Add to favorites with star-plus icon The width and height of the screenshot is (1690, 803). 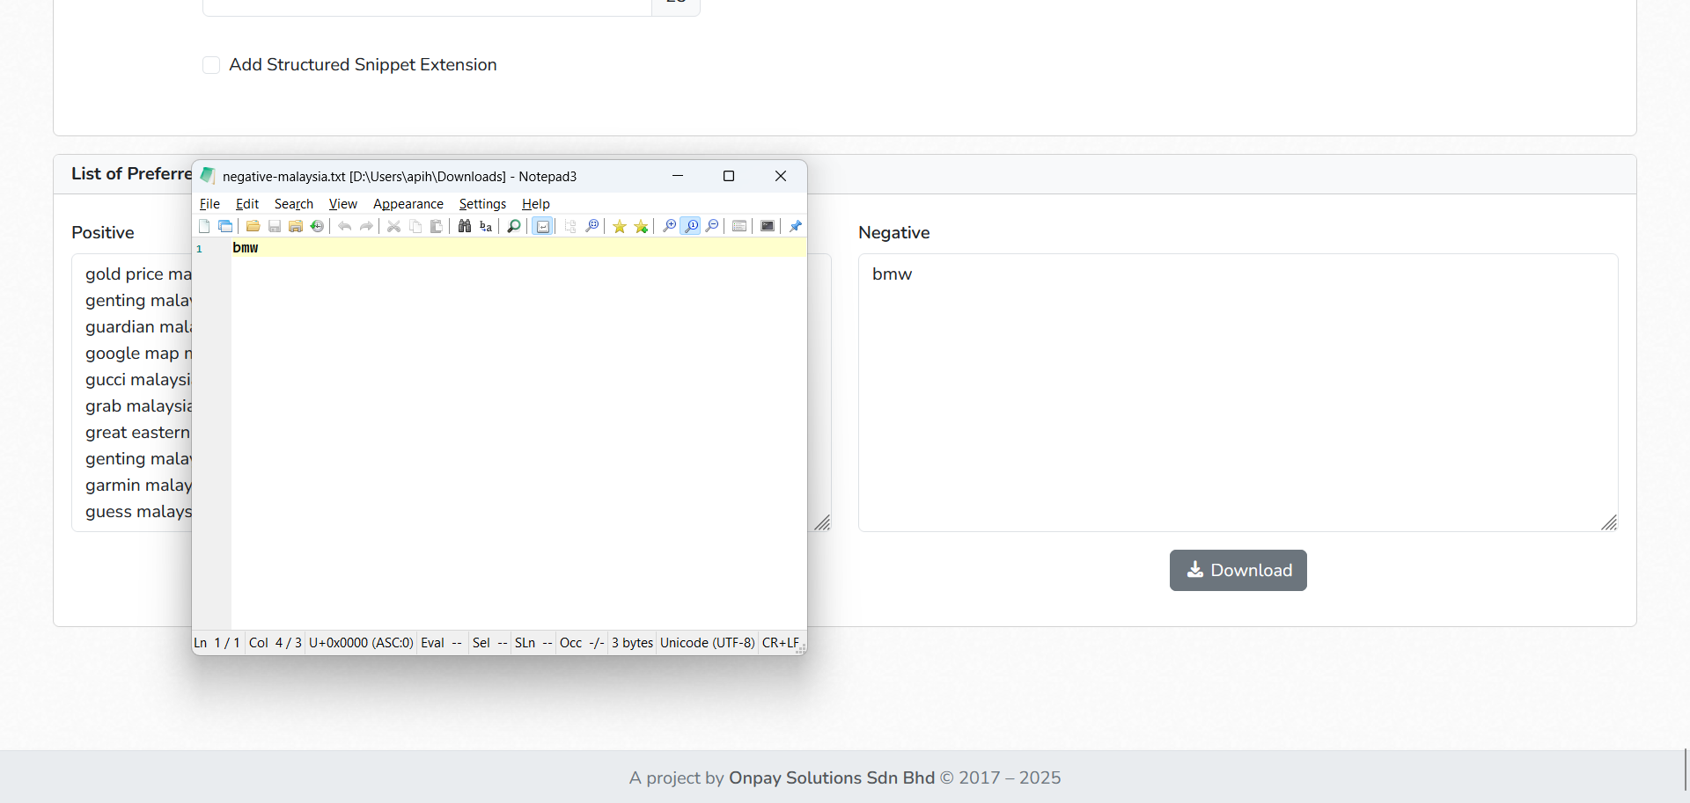click(x=641, y=227)
